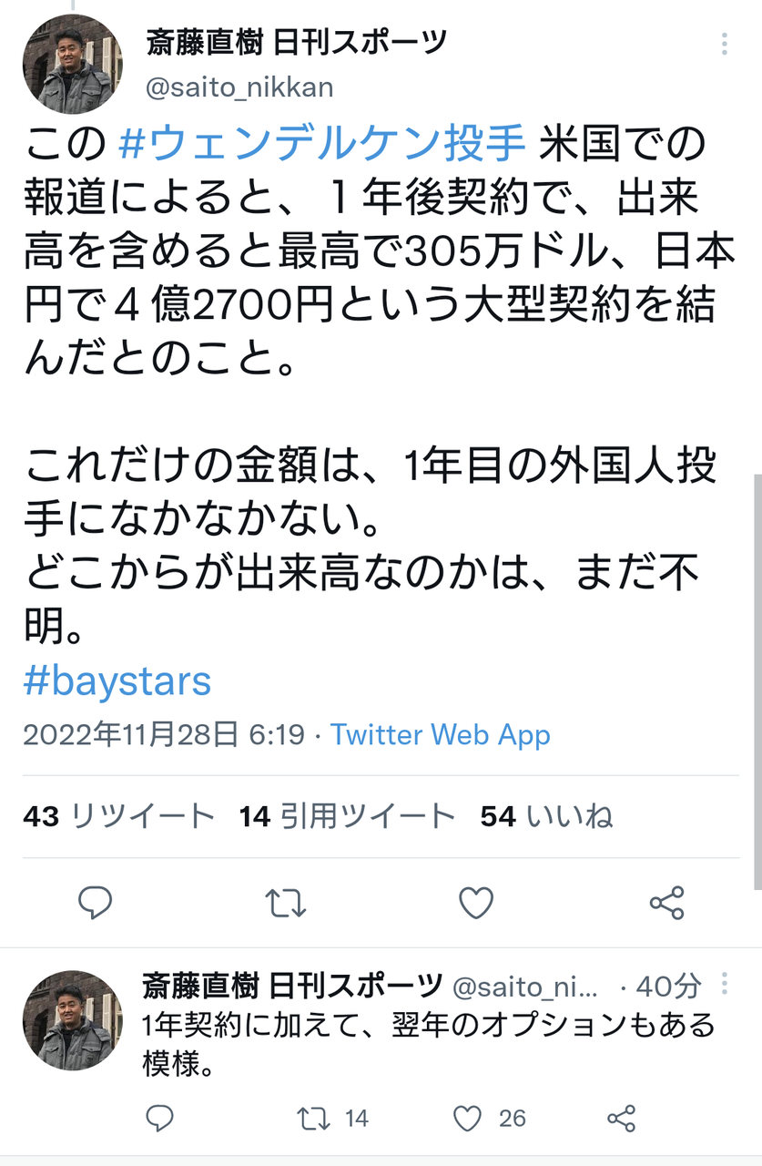
Task: View the 14 引用ツイート list
Action: click(x=348, y=816)
